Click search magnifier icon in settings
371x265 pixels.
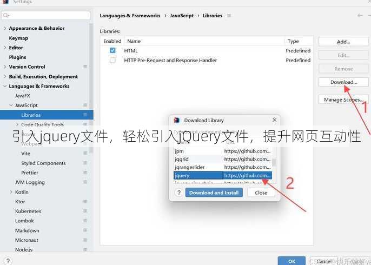coord(6,16)
